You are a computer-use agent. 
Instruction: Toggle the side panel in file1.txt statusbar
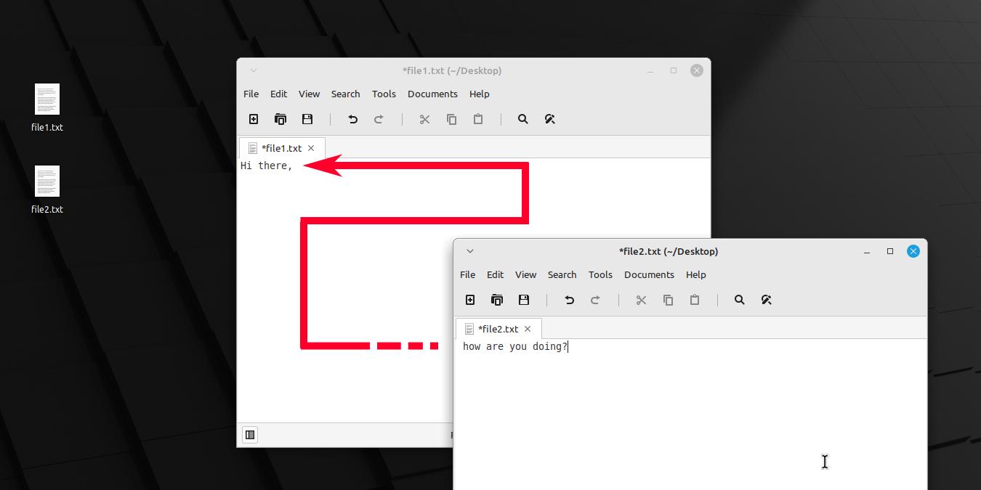(x=249, y=434)
